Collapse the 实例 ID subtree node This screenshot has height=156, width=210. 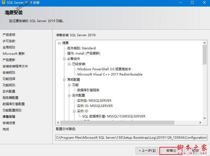click(74, 111)
